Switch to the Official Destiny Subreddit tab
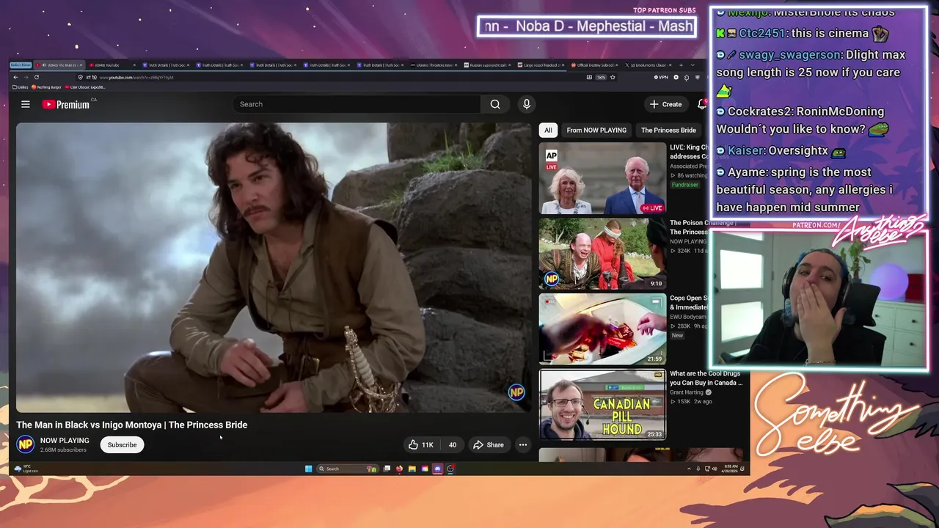The image size is (939, 528). tap(595, 65)
